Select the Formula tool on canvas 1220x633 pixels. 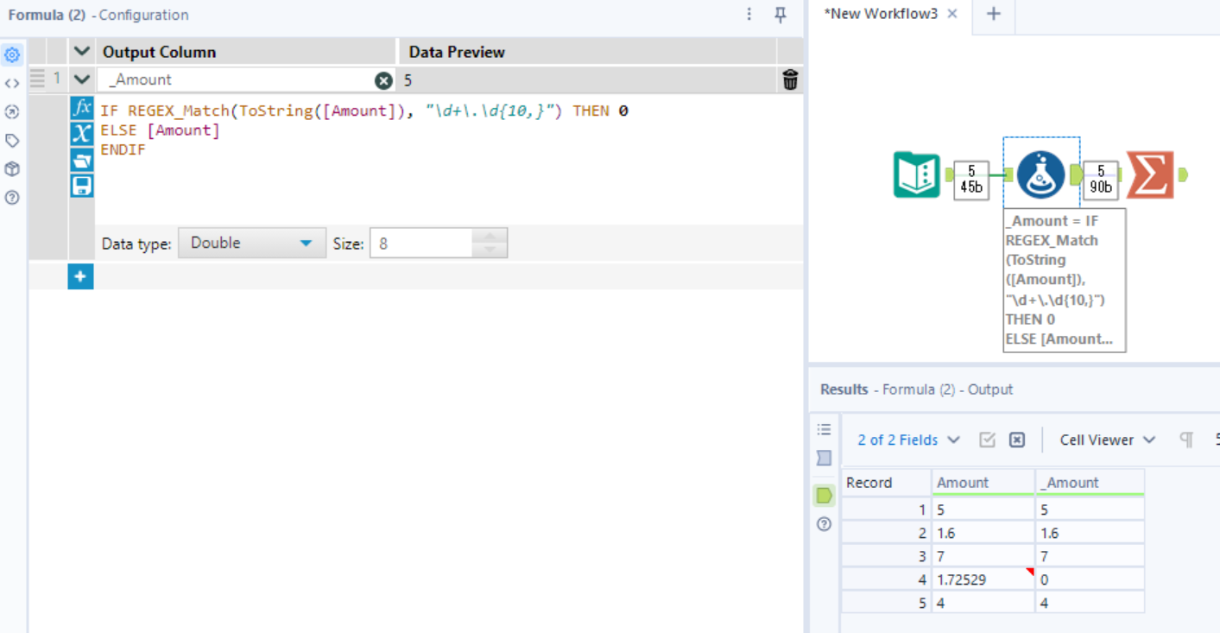click(1040, 174)
